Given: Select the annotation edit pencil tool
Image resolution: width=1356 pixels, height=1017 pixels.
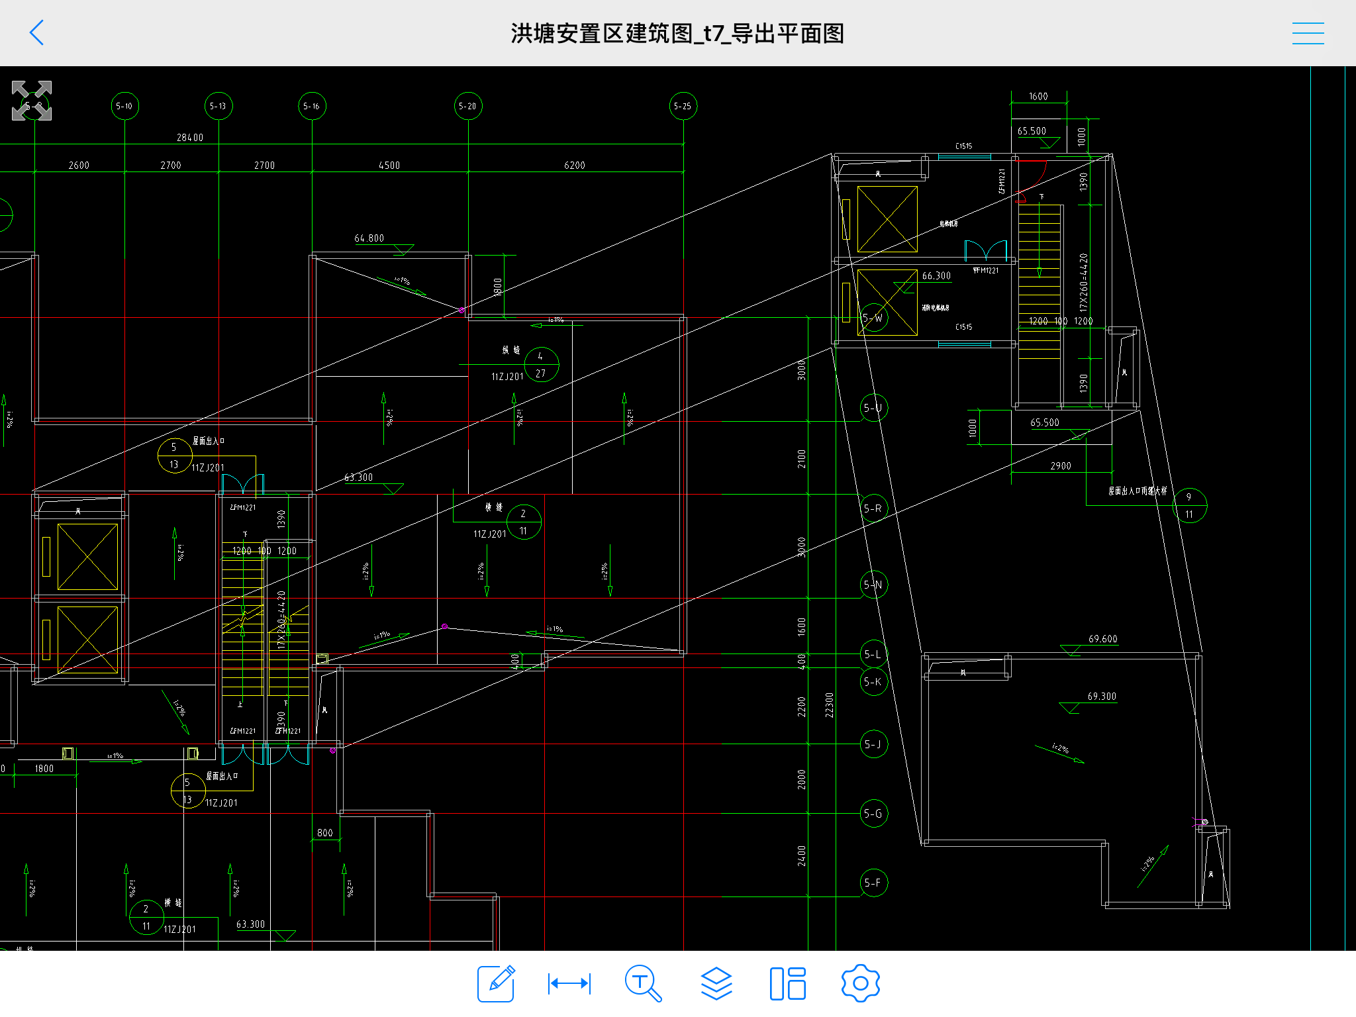Looking at the screenshot, I should [x=497, y=983].
